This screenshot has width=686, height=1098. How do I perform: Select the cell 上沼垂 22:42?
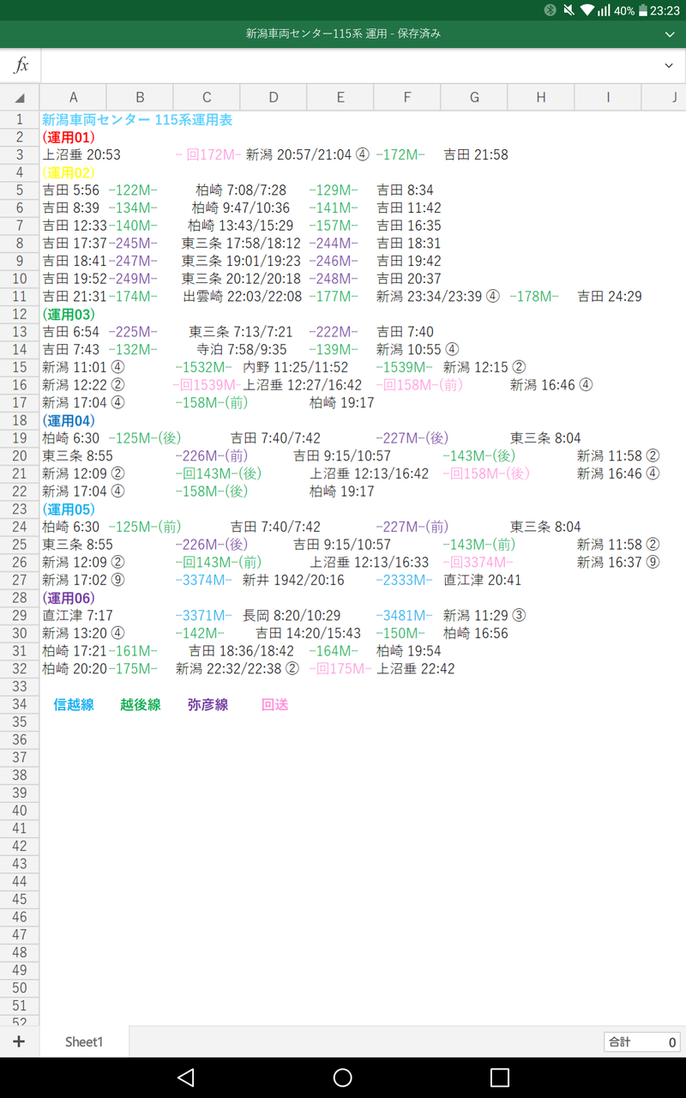416,669
